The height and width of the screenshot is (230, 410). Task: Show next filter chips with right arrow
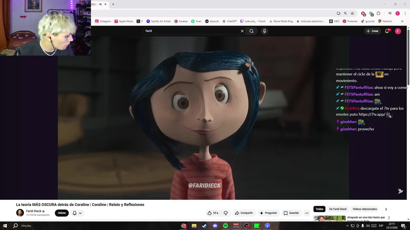(386, 209)
